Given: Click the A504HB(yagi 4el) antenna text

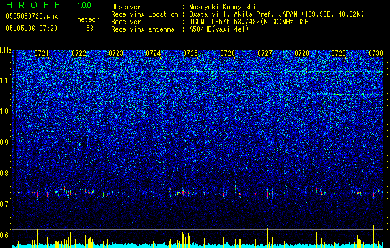Looking at the screenshot, I should 219,29.
